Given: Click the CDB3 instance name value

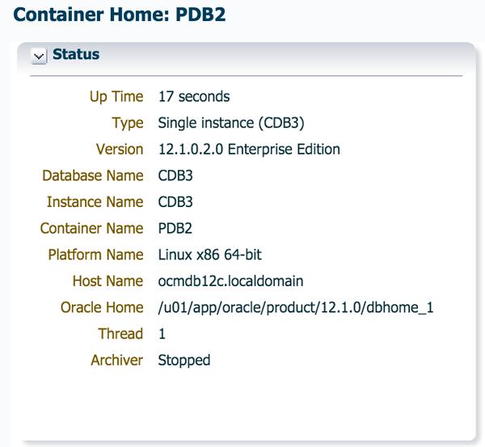Looking at the screenshot, I should 175,202.
